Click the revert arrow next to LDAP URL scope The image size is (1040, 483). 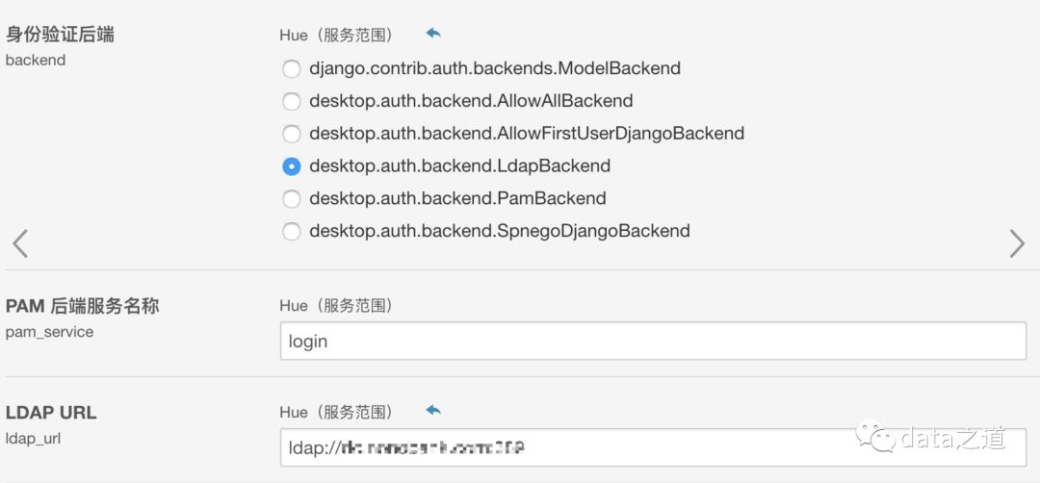tap(433, 411)
